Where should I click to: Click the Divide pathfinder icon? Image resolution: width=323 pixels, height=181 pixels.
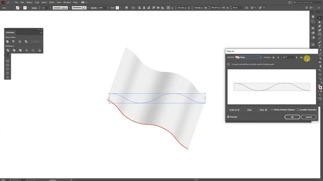pos(8,50)
